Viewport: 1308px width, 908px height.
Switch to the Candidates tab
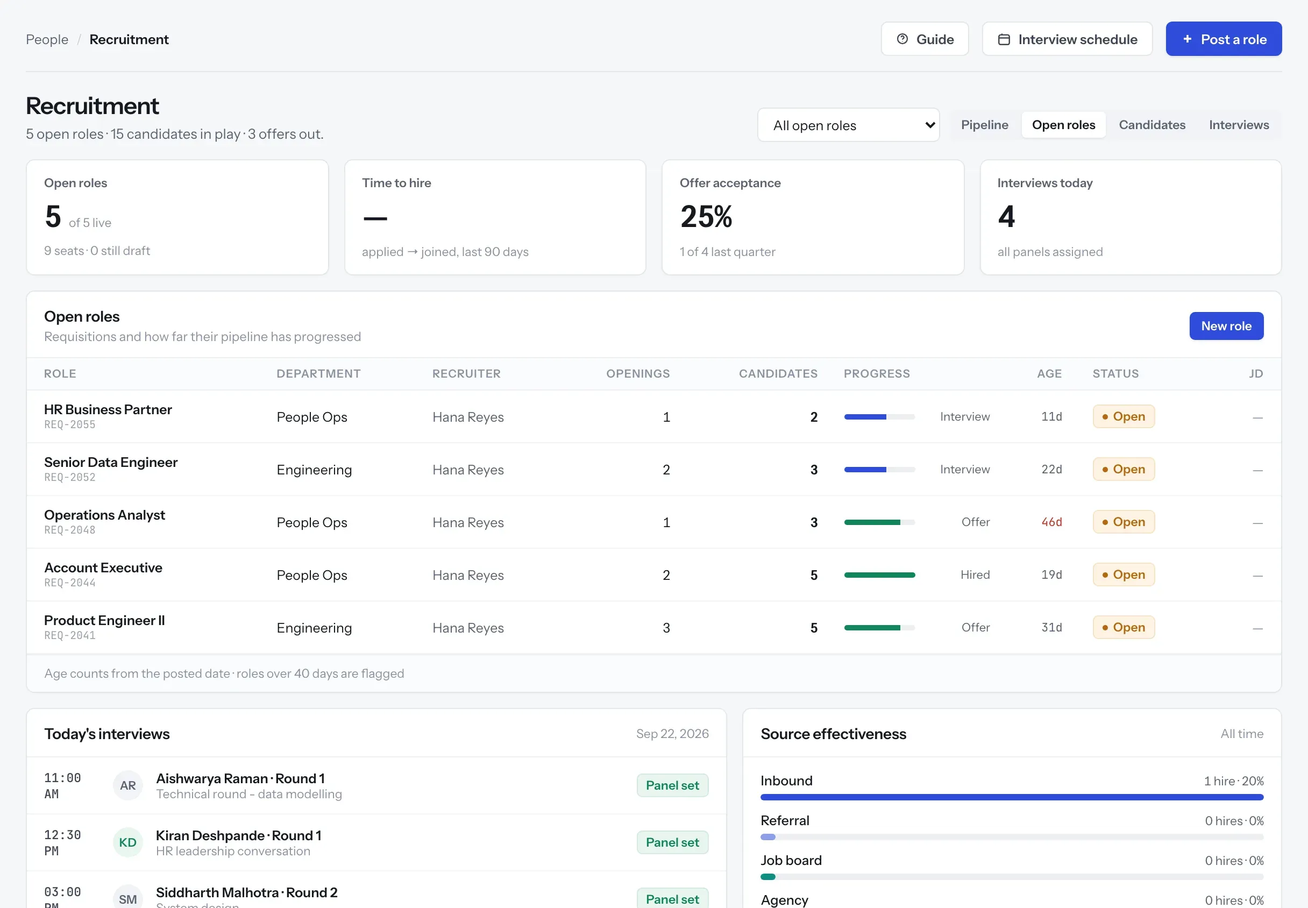point(1151,125)
